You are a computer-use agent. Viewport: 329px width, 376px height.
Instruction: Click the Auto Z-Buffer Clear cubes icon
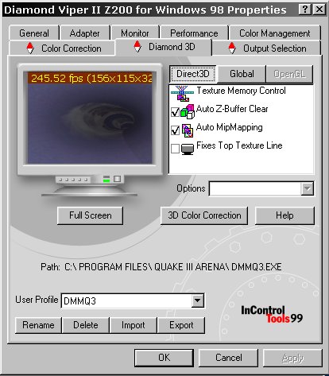pyautogui.click(x=188, y=111)
